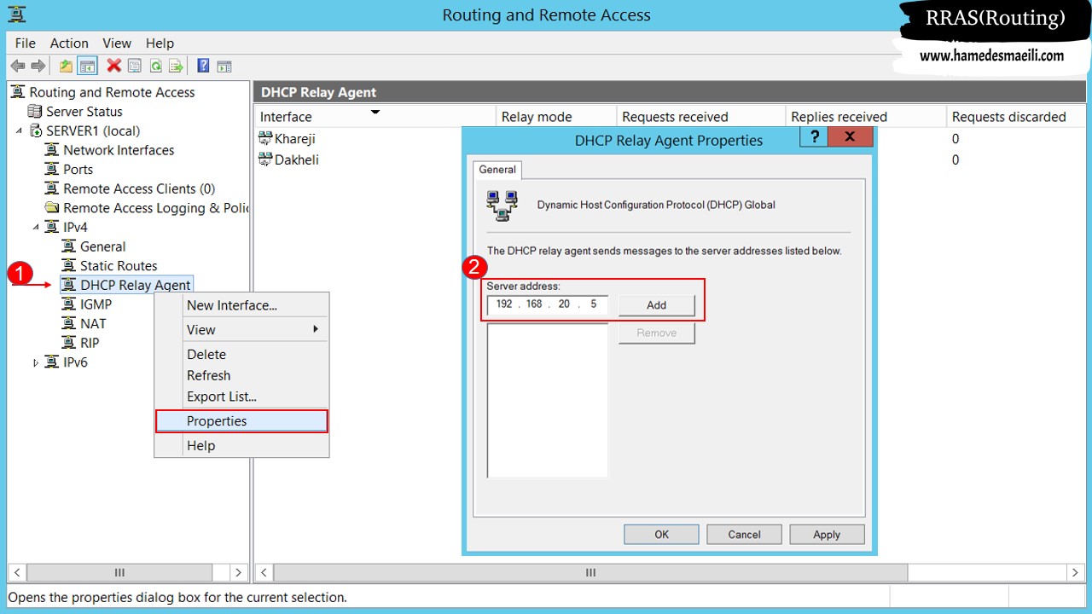Click left pane horizontal scrollbar right arrow
Screen dimensions: 1092x614
(239, 573)
